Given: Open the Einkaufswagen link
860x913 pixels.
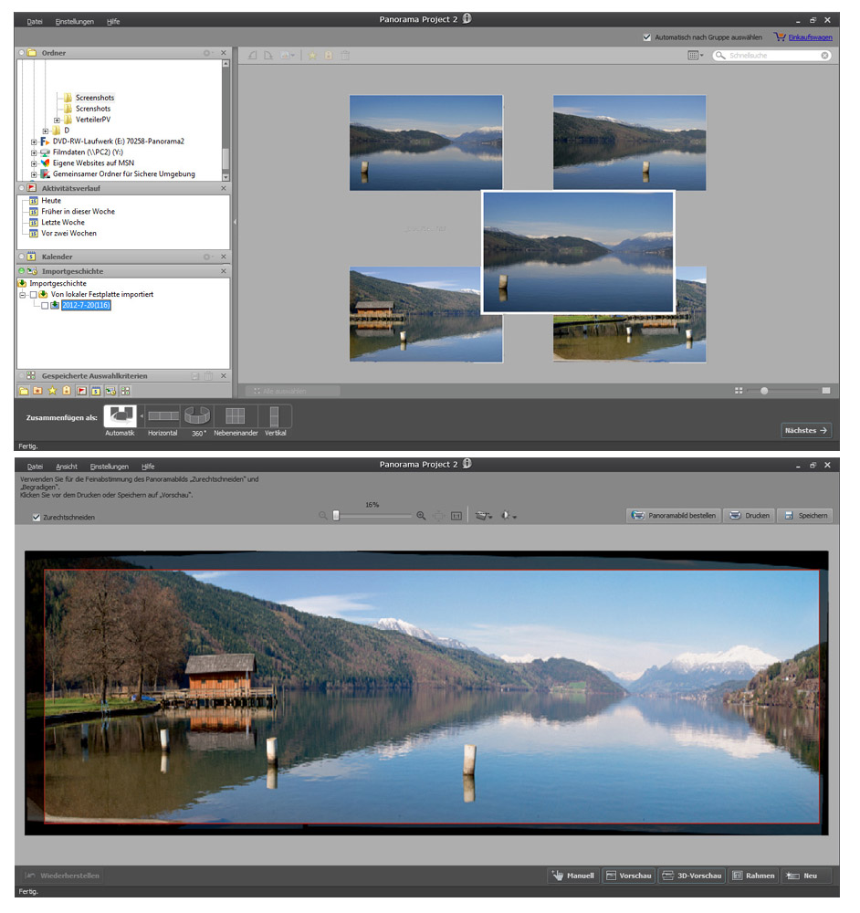Looking at the screenshot, I should tap(810, 37).
